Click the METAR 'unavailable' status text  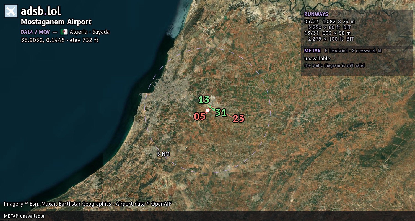(x=317, y=59)
